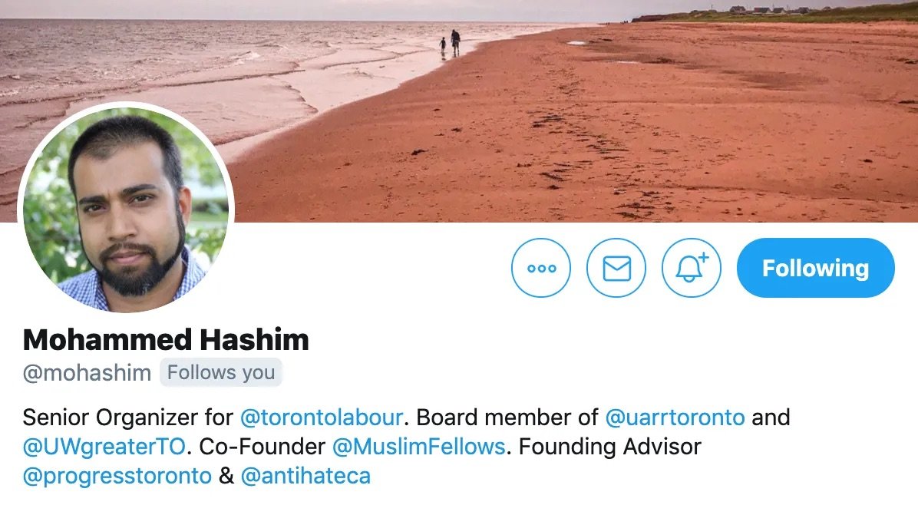Turn on tweet notifications with bell icon
This screenshot has width=918, height=505.
coord(692,268)
